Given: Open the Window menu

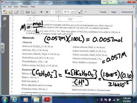Looking at the screenshot, I should click(24, 7).
